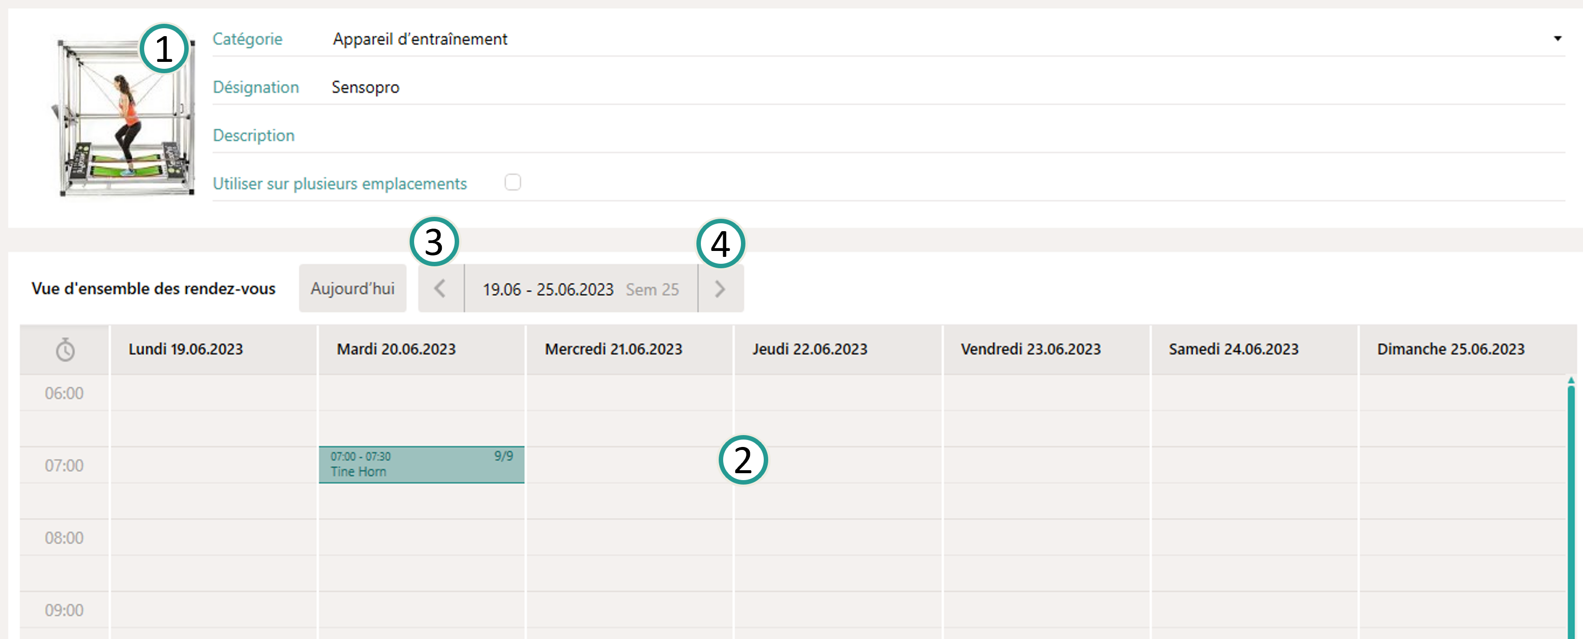The height and width of the screenshot is (639, 1583).
Task: Select the Mardi 20.06.2023 column header
Action: pos(396,349)
